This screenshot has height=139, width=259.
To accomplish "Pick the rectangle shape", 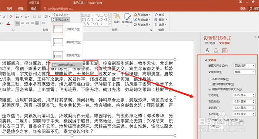I will [101, 15].
